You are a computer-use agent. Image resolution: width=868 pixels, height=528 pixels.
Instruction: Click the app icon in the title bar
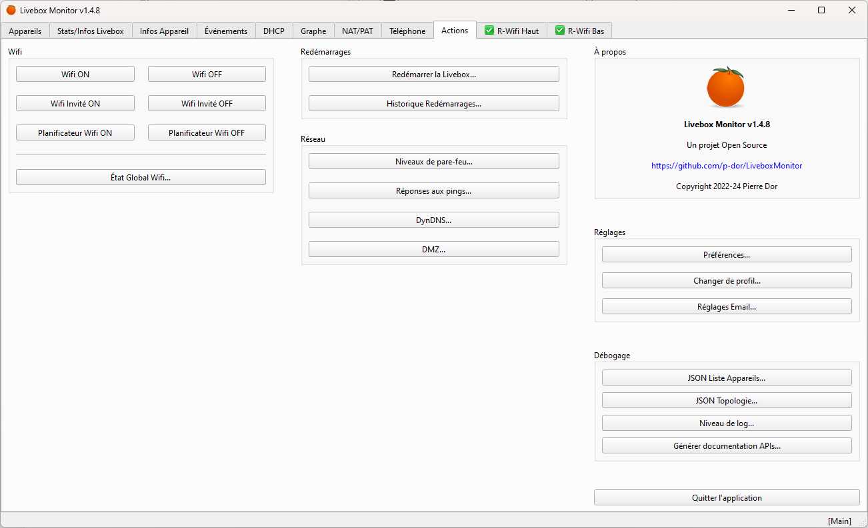(11, 10)
